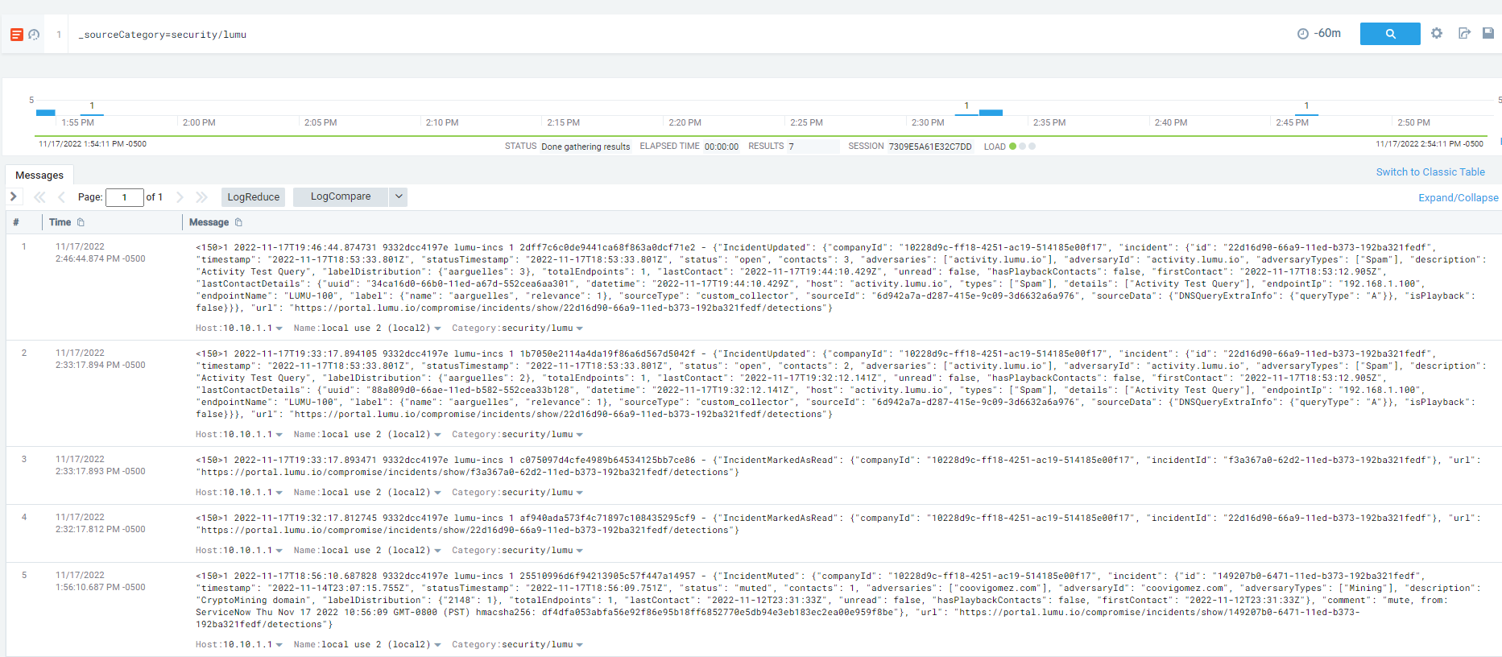Image resolution: width=1502 pixels, height=657 pixels.
Task: Expand the Category dropdown in the third message
Action: (580, 493)
